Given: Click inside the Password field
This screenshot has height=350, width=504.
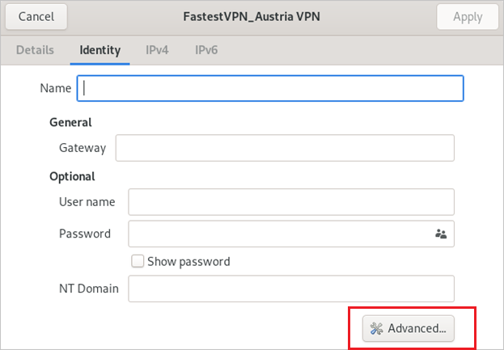Looking at the screenshot, I should 291,234.
